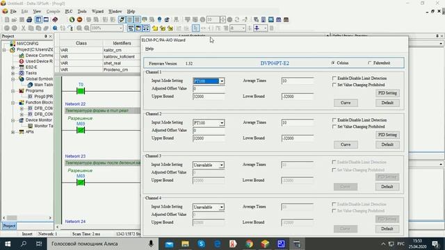Screen dimensions: 445x250
Task: Open Channel 4 Input Mode Setting dropdown
Action: [x=222, y=207]
